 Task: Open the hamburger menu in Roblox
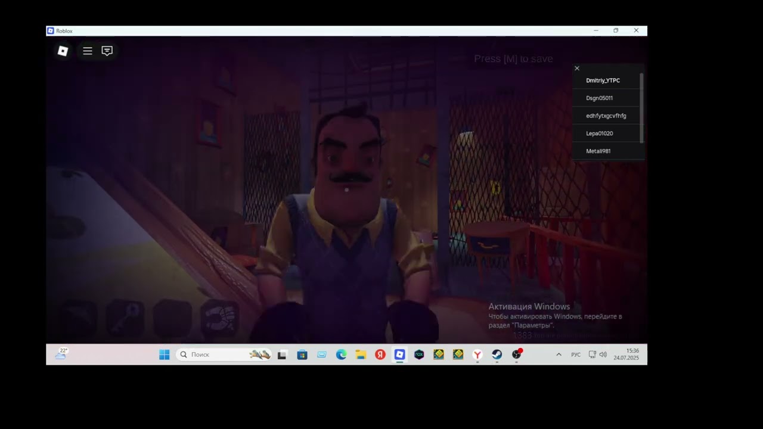tap(88, 51)
